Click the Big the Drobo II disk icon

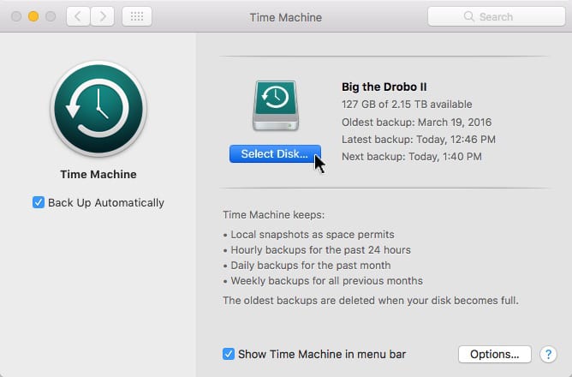[x=276, y=106]
